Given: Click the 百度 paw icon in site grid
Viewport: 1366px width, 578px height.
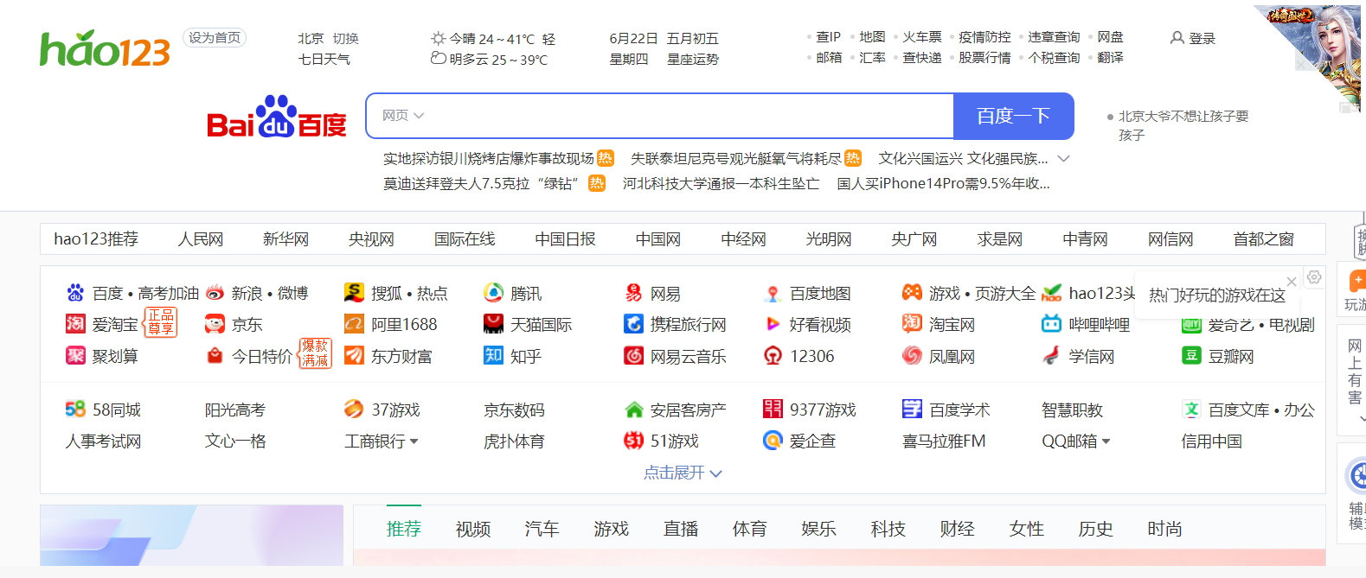Looking at the screenshot, I should 75,293.
